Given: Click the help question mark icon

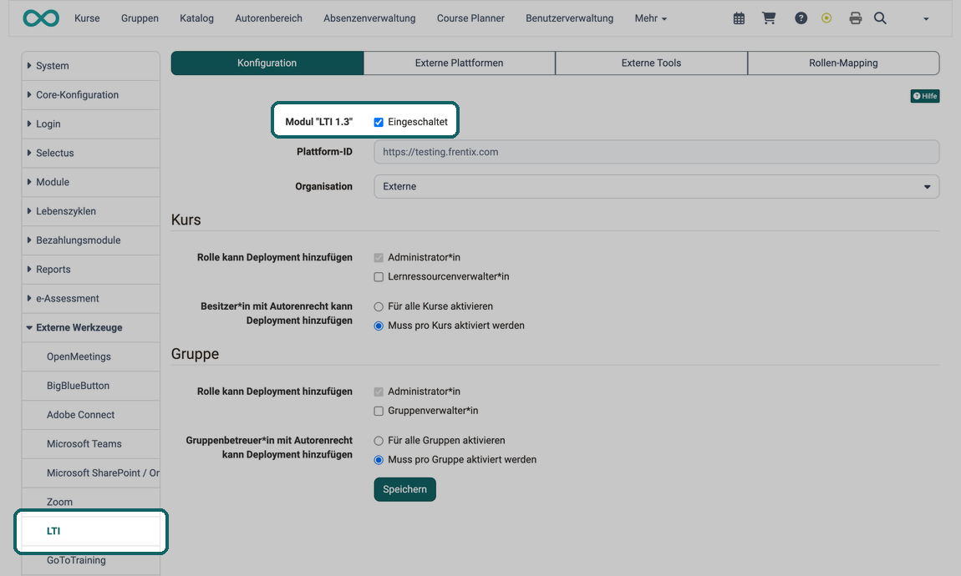Looking at the screenshot, I should (801, 18).
